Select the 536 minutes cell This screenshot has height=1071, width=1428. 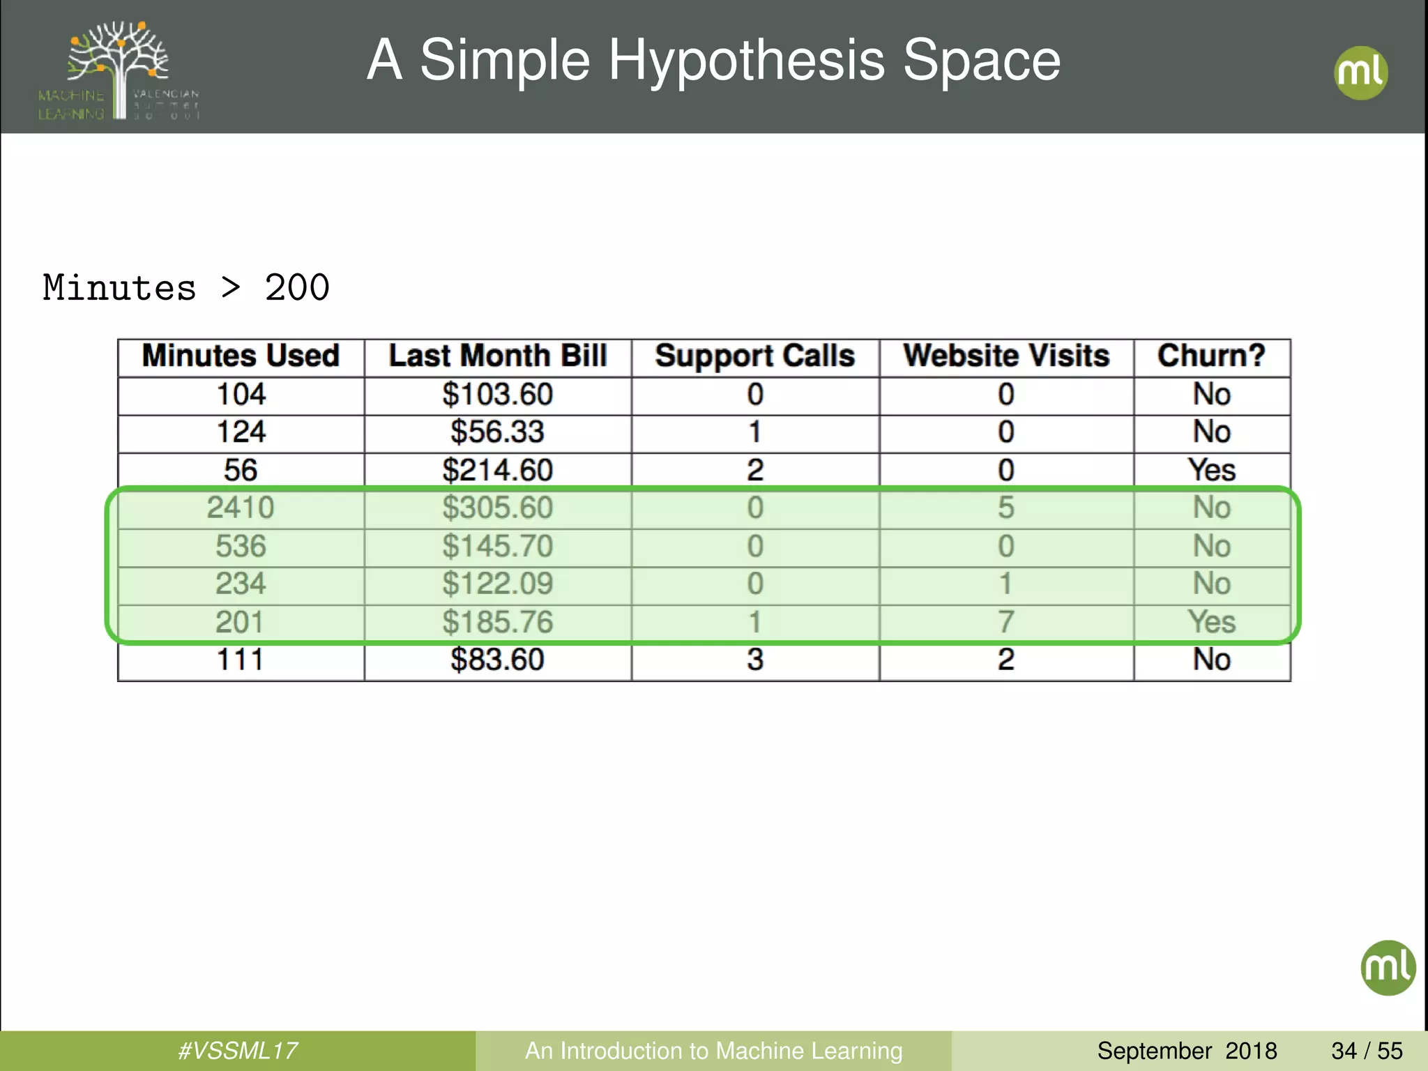pyautogui.click(x=241, y=547)
